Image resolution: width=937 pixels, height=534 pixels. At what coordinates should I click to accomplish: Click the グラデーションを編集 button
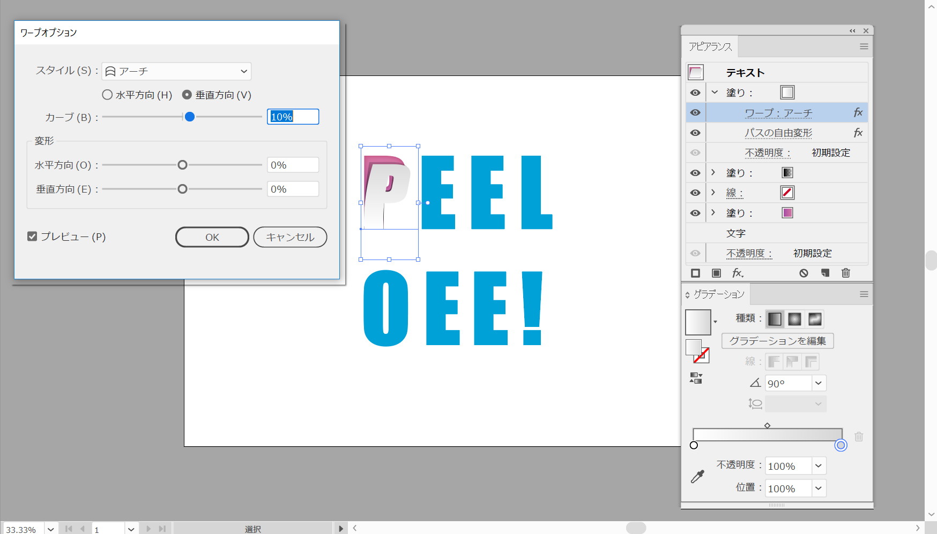(777, 341)
